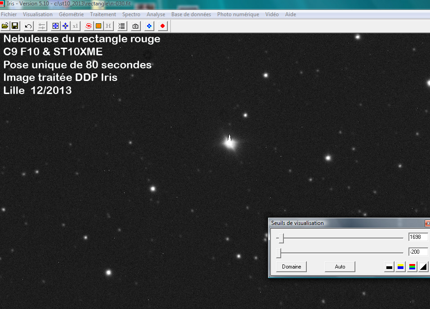Click the upper threshold slider handle

coord(281,238)
